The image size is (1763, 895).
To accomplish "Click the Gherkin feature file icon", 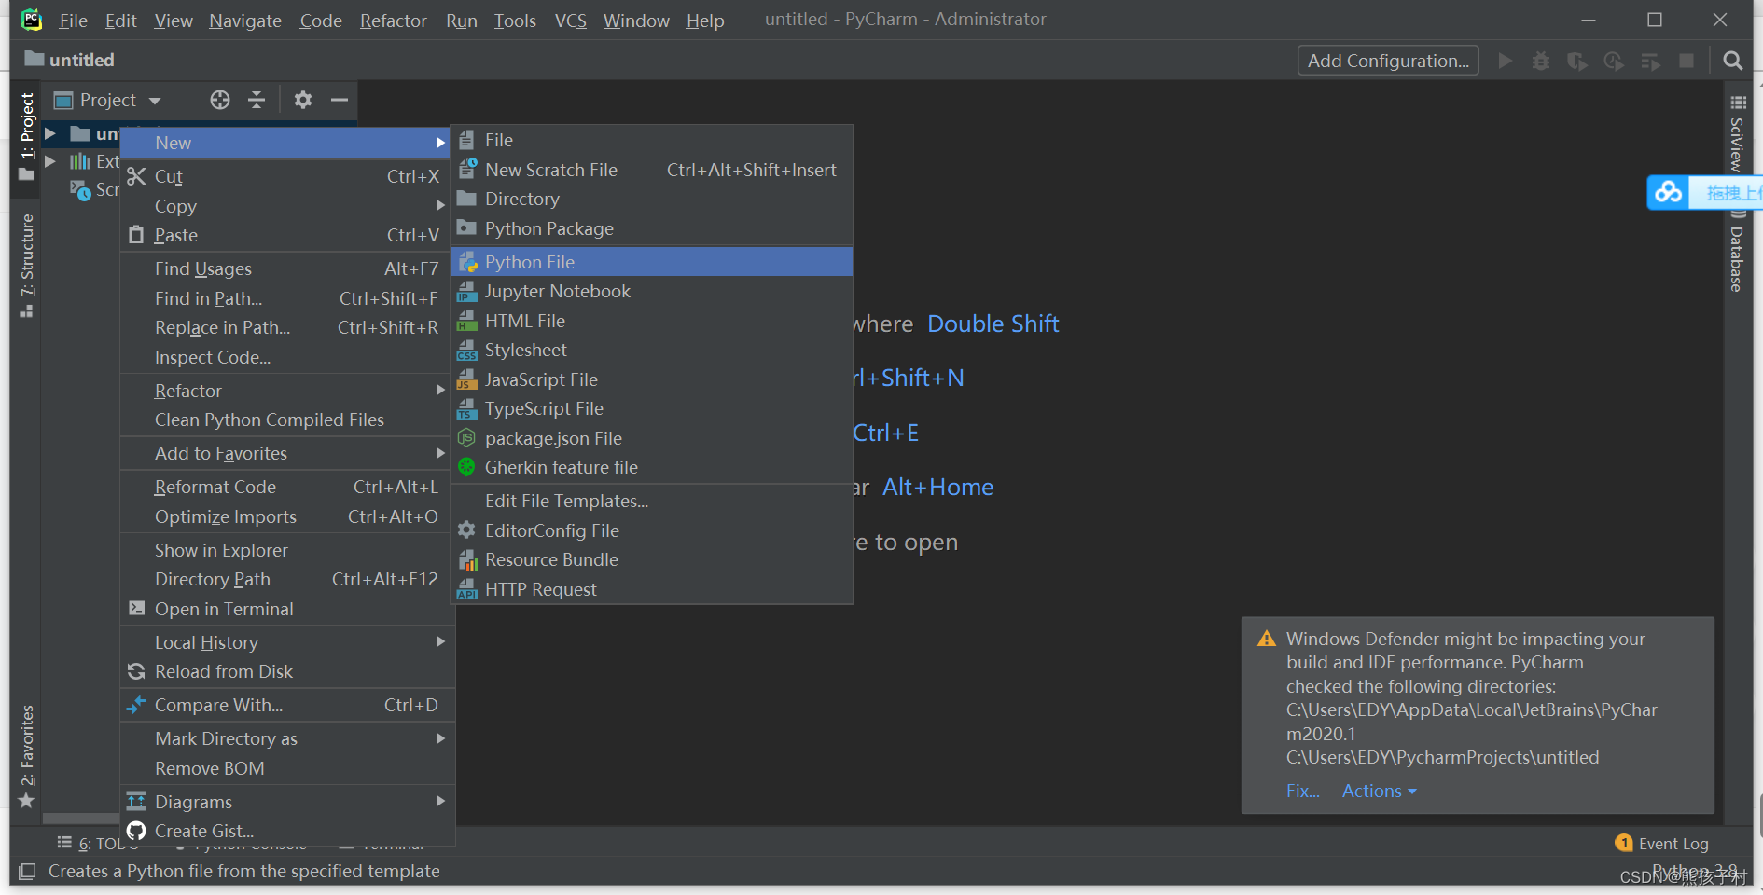I will [x=467, y=467].
